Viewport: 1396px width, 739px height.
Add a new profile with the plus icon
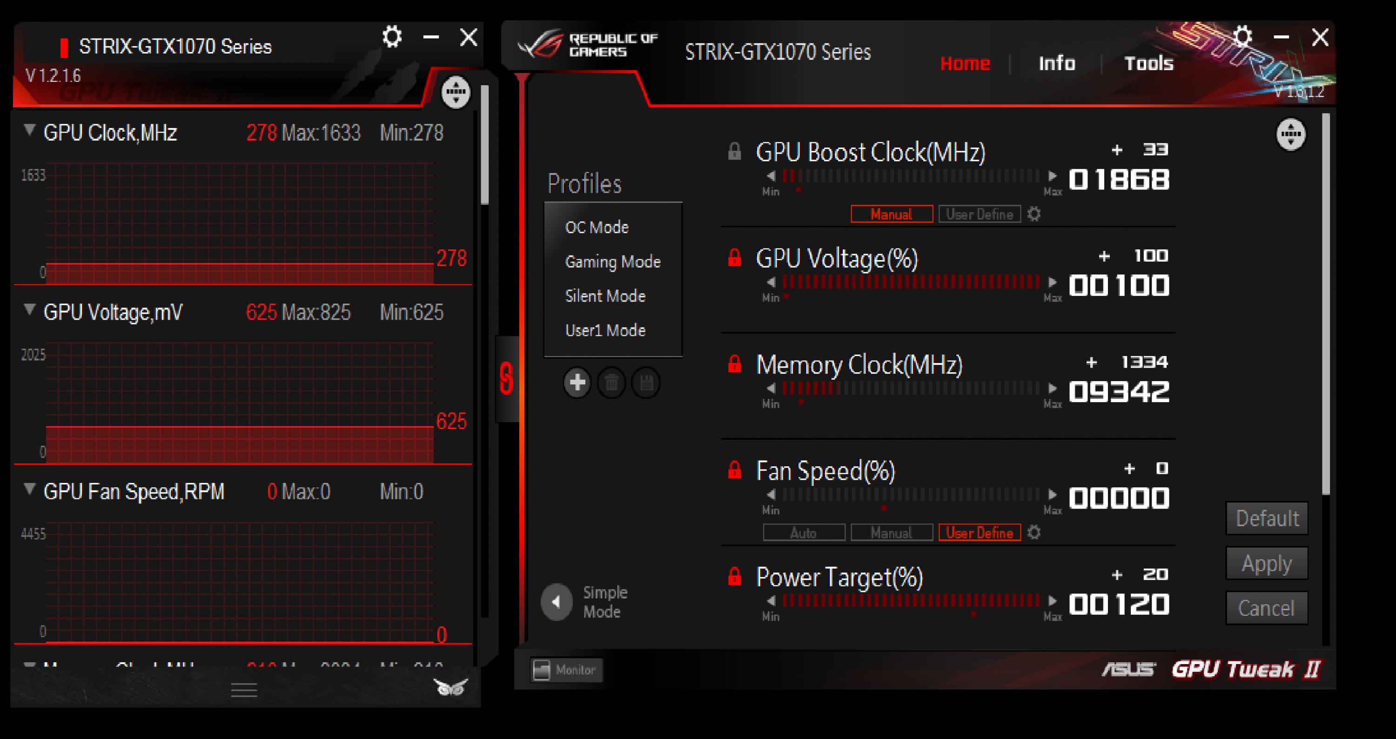(577, 383)
